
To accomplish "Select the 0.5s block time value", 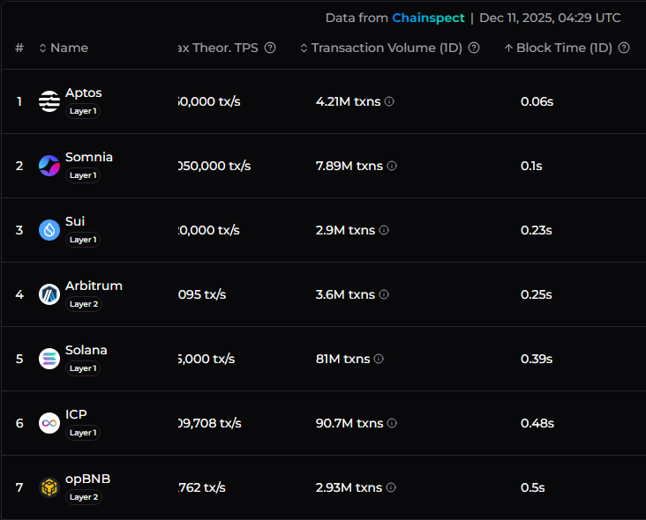I will 533,487.
